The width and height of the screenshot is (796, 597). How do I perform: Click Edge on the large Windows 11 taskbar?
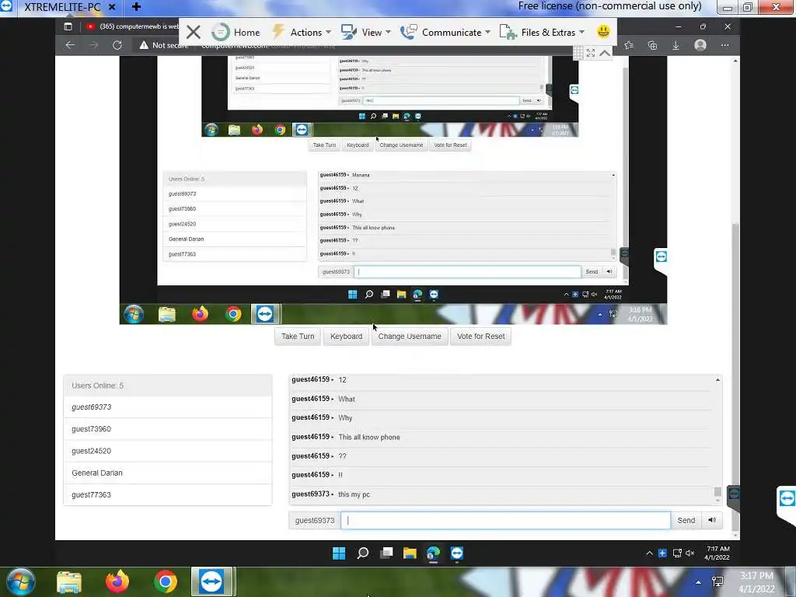433,553
